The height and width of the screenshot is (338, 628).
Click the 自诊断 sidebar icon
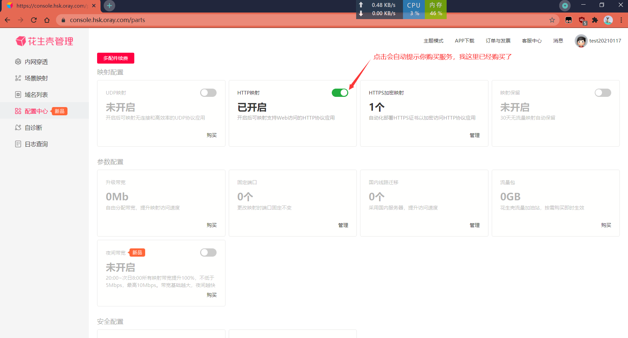click(x=18, y=127)
